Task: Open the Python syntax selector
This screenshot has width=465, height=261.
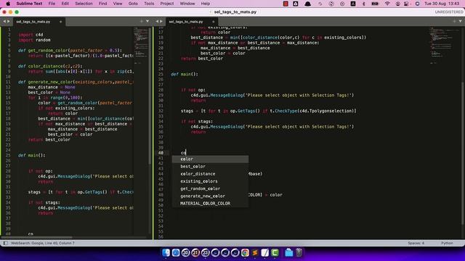Action: tap(447, 243)
